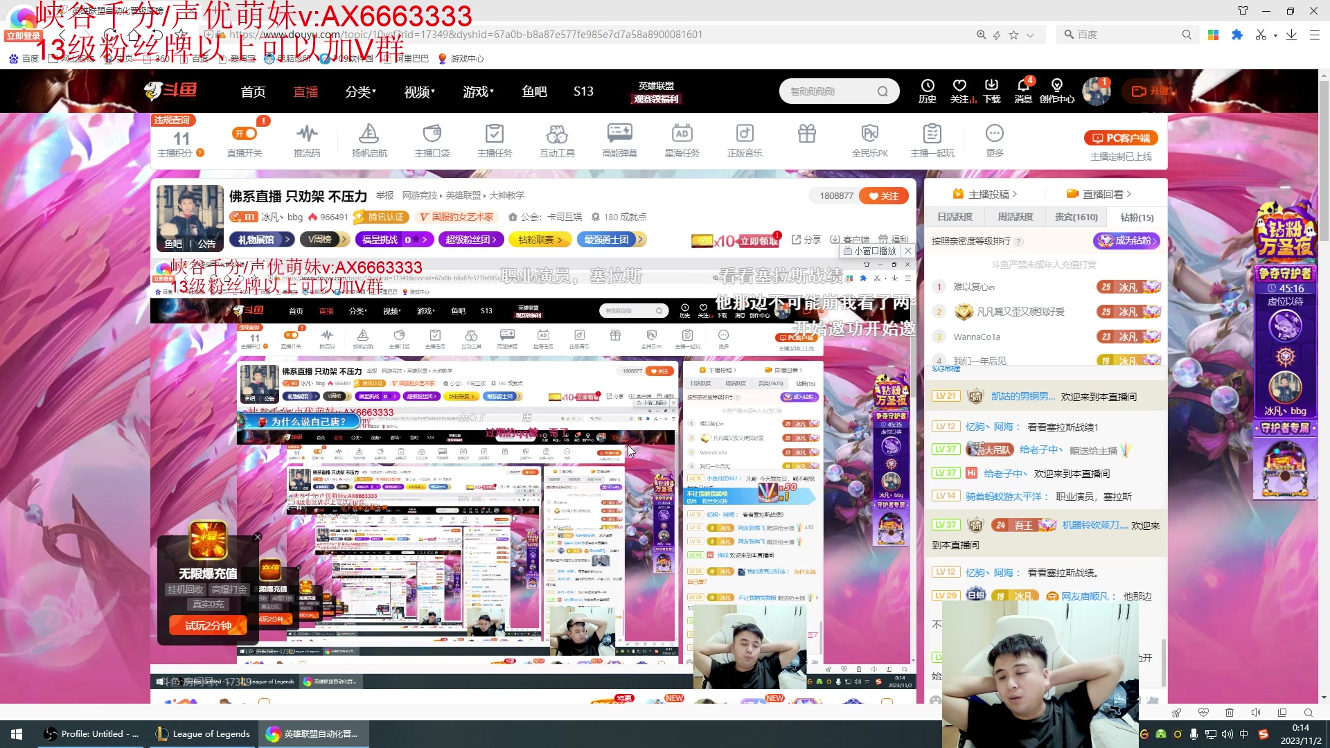
Task: Open the S13 nav item
Action: (583, 91)
